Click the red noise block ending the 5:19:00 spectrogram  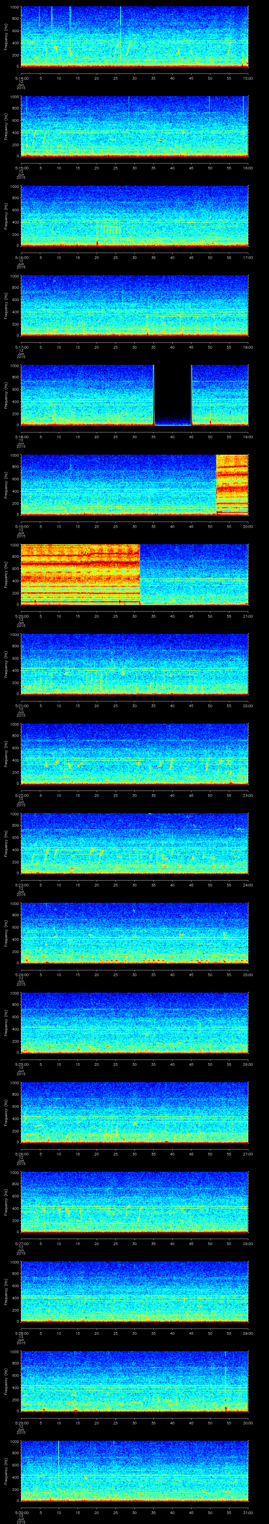point(232,485)
